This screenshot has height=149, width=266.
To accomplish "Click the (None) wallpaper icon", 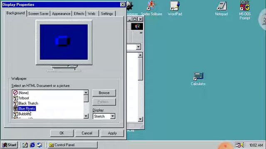I will (x=15, y=93).
